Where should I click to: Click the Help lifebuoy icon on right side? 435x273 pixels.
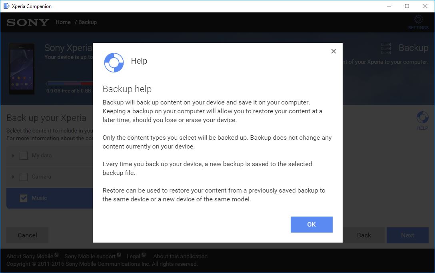point(422,118)
